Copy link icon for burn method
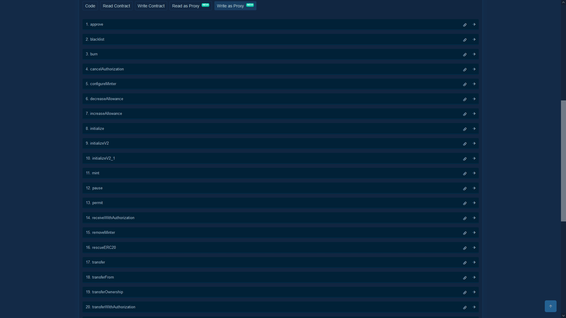566x318 pixels. coord(465,55)
